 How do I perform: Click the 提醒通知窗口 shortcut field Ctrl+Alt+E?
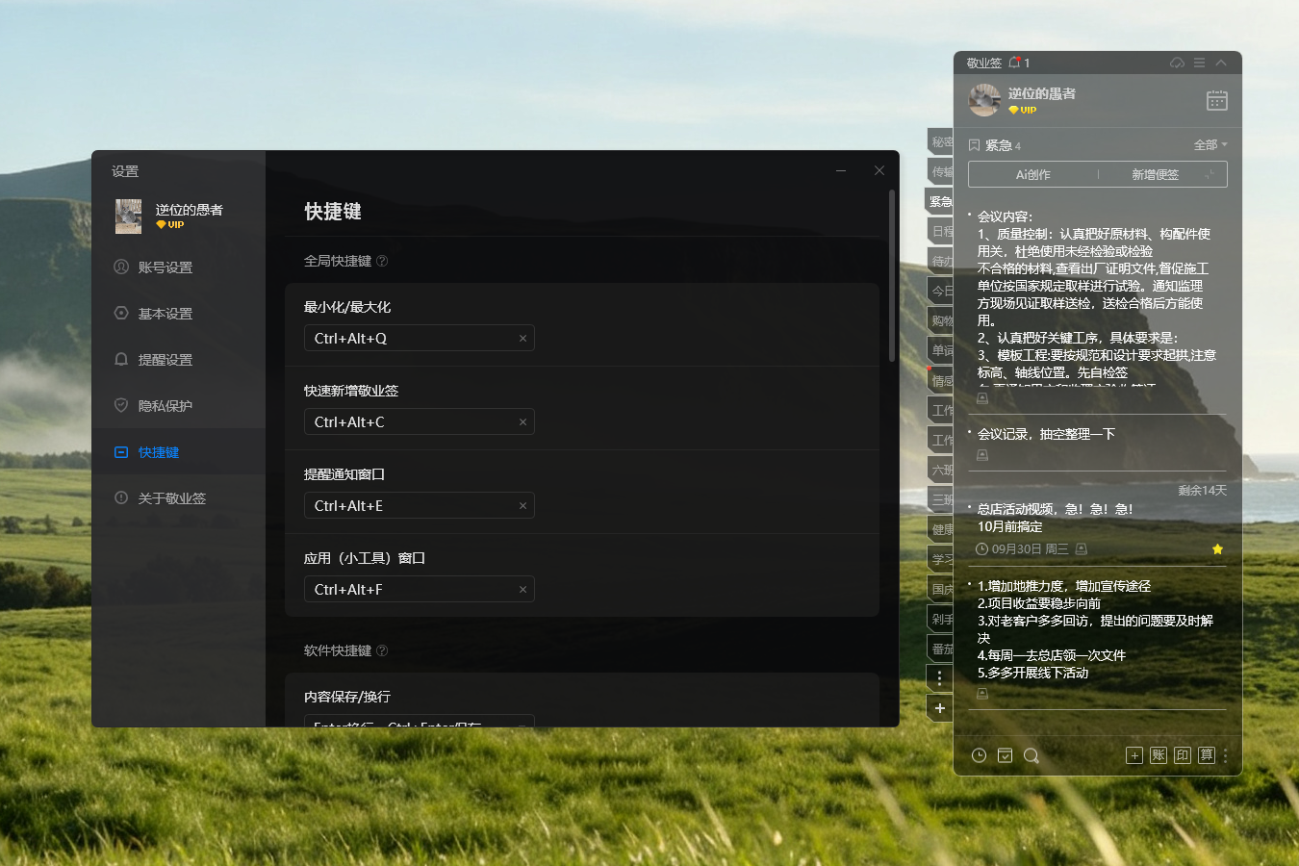pos(419,506)
